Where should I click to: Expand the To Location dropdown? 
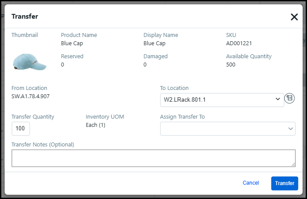[x=222, y=99]
